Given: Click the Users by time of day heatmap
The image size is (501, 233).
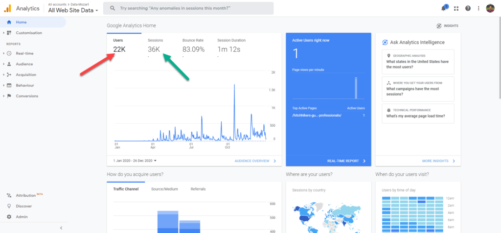Looking at the screenshot, I should tap(412, 214).
